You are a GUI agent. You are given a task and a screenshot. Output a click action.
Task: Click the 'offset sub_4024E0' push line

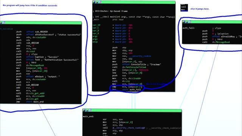pyautogui.click(x=32, y=32)
